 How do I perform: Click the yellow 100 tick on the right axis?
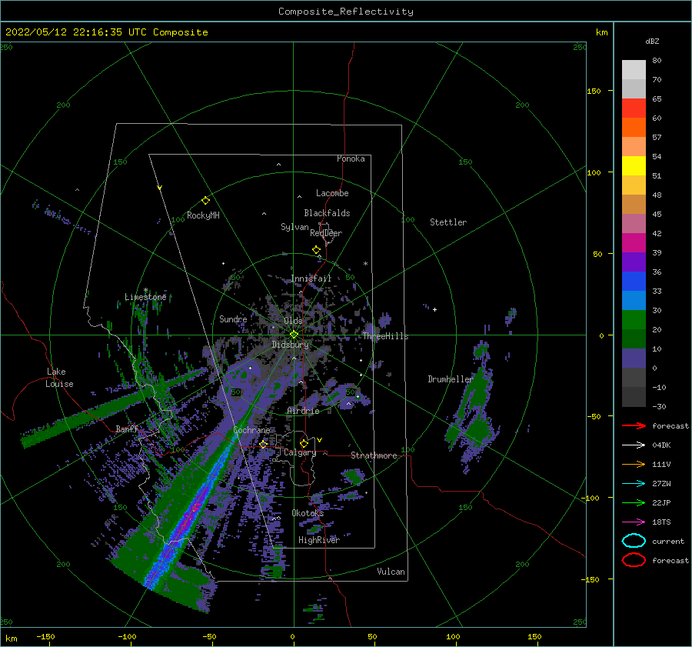(594, 172)
